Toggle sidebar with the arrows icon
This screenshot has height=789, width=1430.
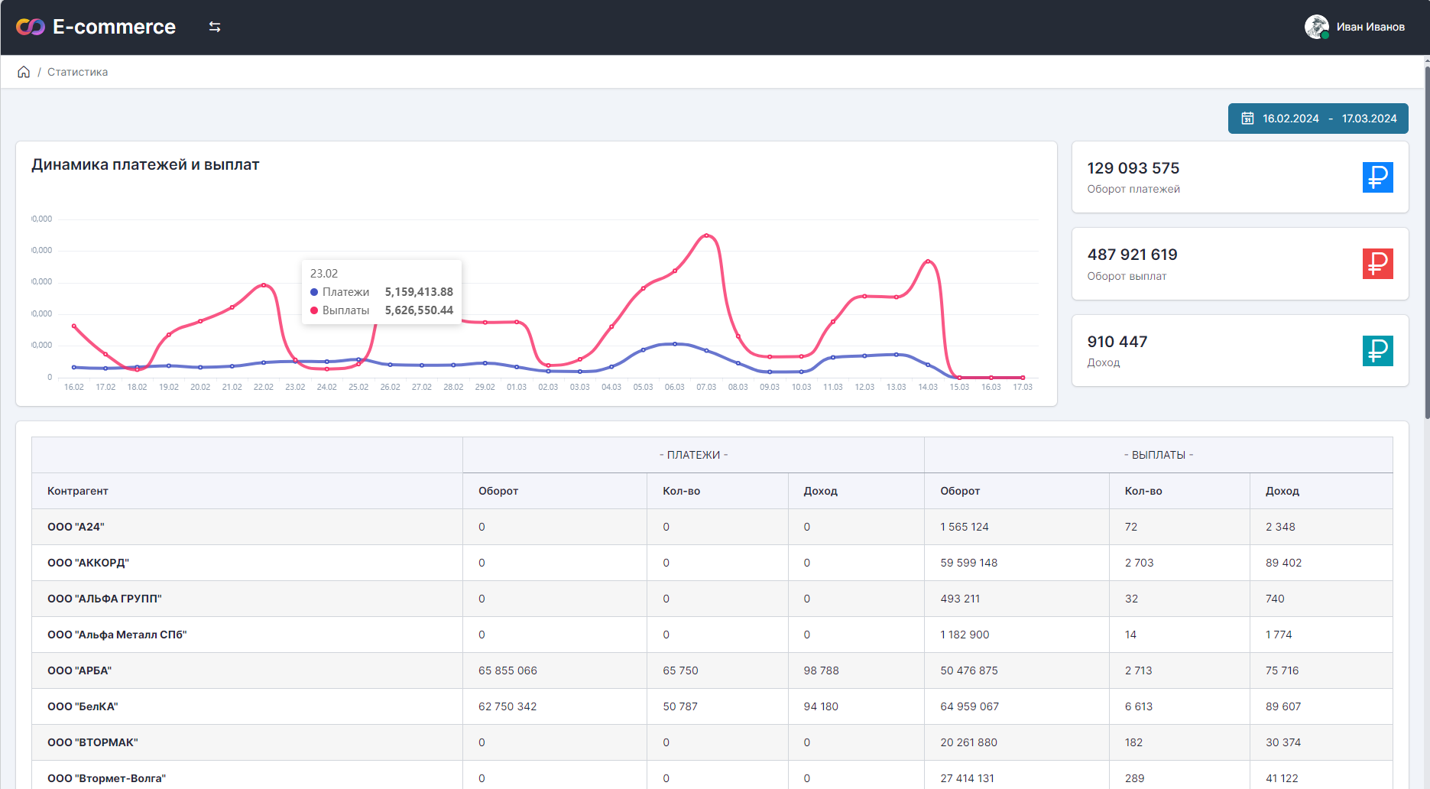(215, 27)
